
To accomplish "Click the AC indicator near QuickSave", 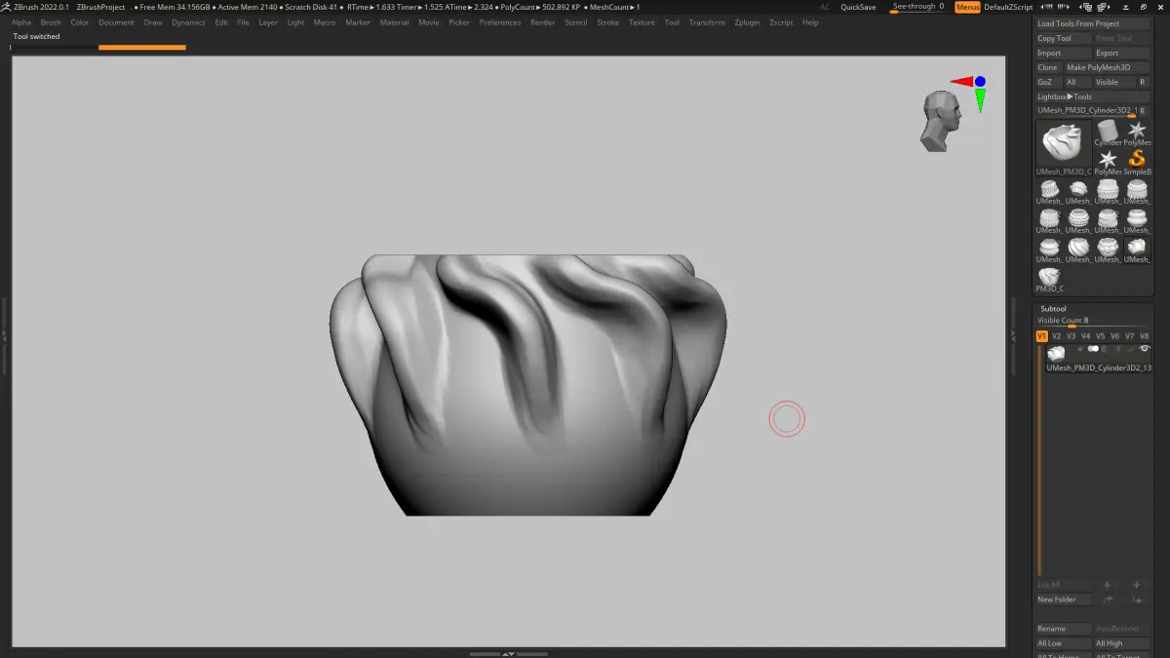I will click(x=825, y=7).
